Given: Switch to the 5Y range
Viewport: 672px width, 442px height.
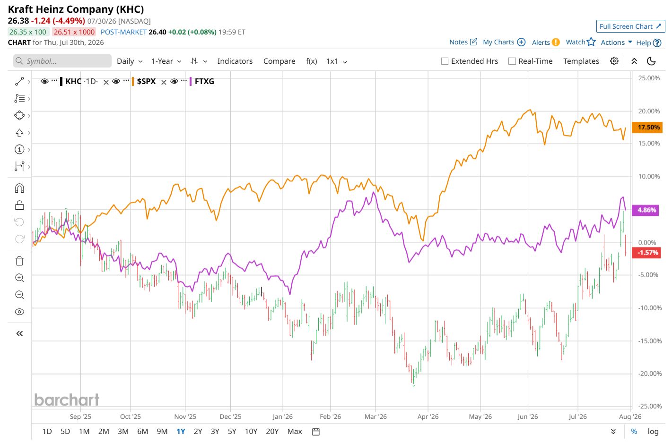Looking at the screenshot, I should tap(232, 432).
